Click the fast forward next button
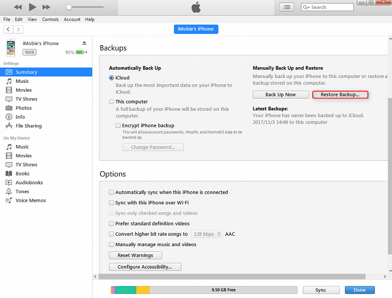Image resolution: width=392 pixels, height=298 pixels. (x=46, y=7)
